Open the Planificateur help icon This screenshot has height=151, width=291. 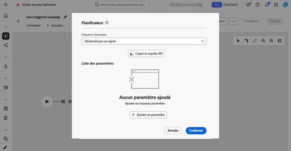pyautogui.click(x=107, y=23)
